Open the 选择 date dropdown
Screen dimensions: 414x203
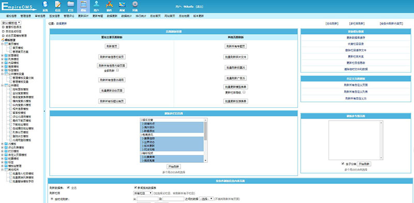(x=206, y=199)
